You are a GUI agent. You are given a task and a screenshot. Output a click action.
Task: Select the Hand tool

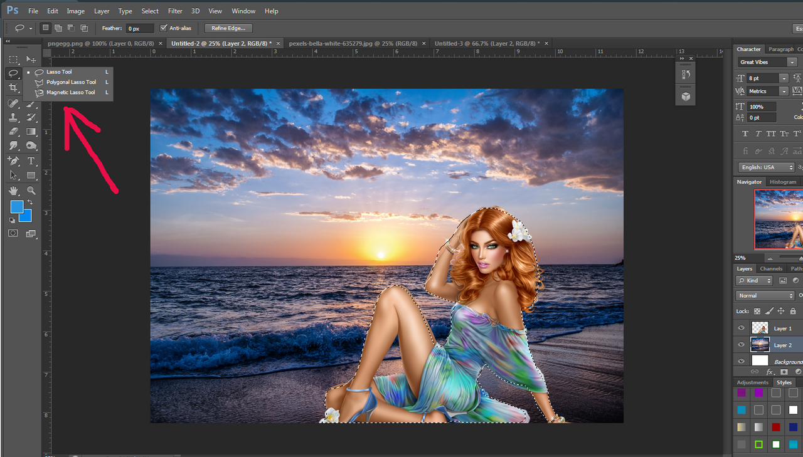coord(13,191)
